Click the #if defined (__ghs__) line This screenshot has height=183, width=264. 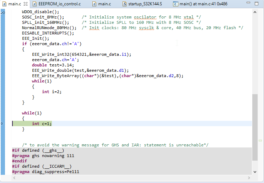pyautogui.click(x=38, y=150)
